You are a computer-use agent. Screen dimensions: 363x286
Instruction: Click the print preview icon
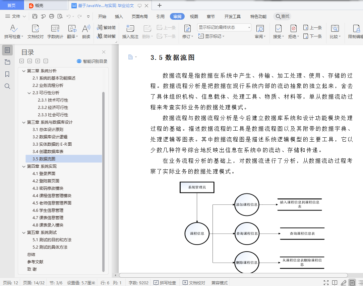[x=60, y=16]
